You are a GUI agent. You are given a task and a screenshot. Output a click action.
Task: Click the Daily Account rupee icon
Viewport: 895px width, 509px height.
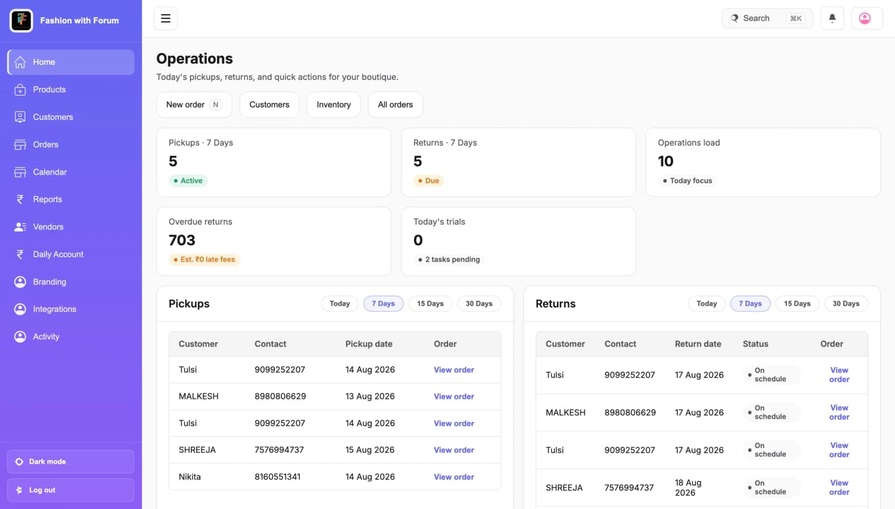(x=20, y=254)
